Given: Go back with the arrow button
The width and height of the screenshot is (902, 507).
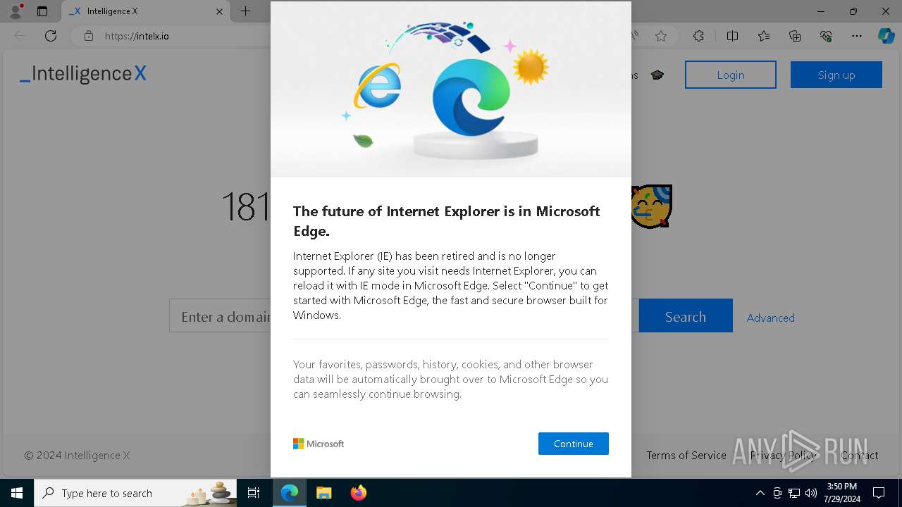Looking at the screenshot, I should [20, 36].
